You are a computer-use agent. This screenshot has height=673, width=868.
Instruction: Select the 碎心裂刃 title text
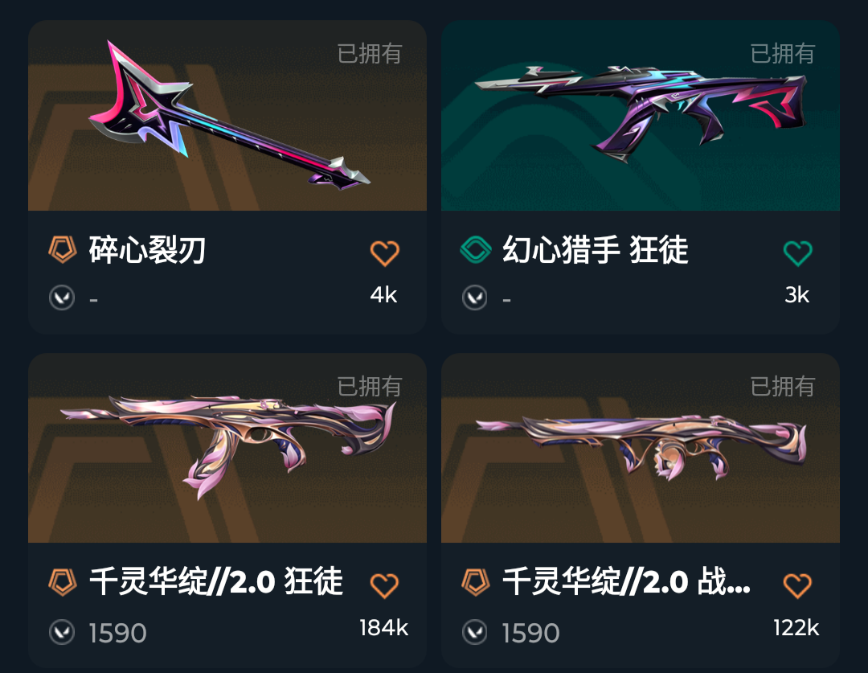click(147, 250)
